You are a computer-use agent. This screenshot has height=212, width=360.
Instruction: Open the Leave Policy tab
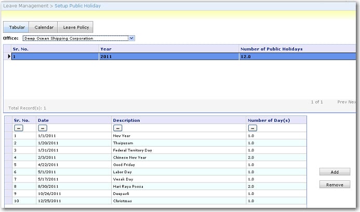(75, 27)
